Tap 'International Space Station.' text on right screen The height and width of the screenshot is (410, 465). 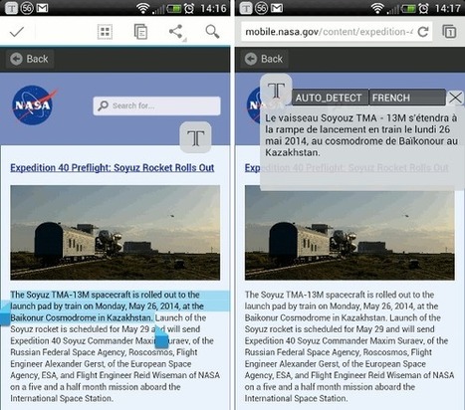296,398
